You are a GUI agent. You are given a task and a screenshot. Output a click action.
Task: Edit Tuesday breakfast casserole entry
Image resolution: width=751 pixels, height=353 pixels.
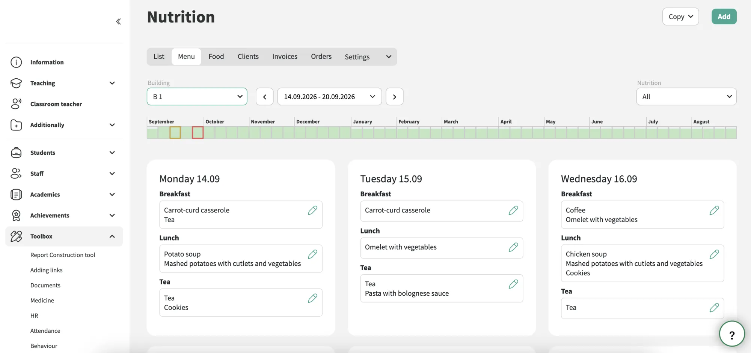[513, 211]
